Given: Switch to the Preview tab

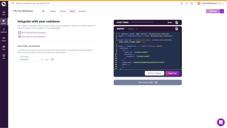Looking at the screenshot, I should click(x=63, y=11).
